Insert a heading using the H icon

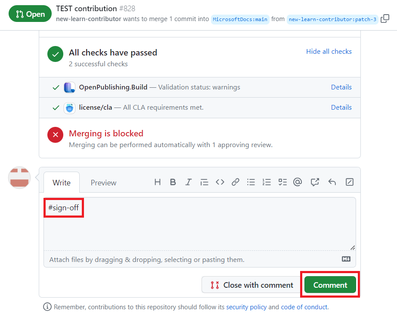[157, 182]
